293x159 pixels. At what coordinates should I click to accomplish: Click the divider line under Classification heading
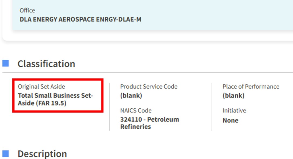[146, 73]
